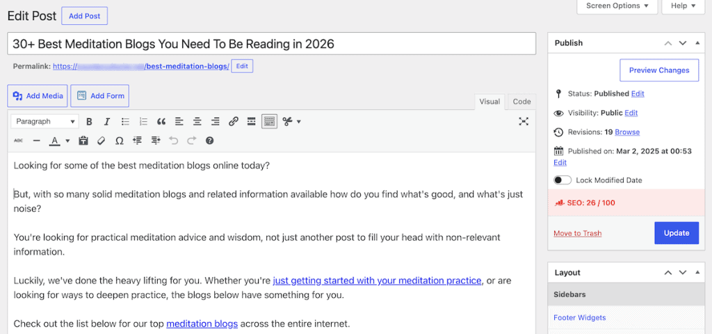Open the best-meditation-blogs permalink URL
This screenshot has width=712, height=334.
140,66
